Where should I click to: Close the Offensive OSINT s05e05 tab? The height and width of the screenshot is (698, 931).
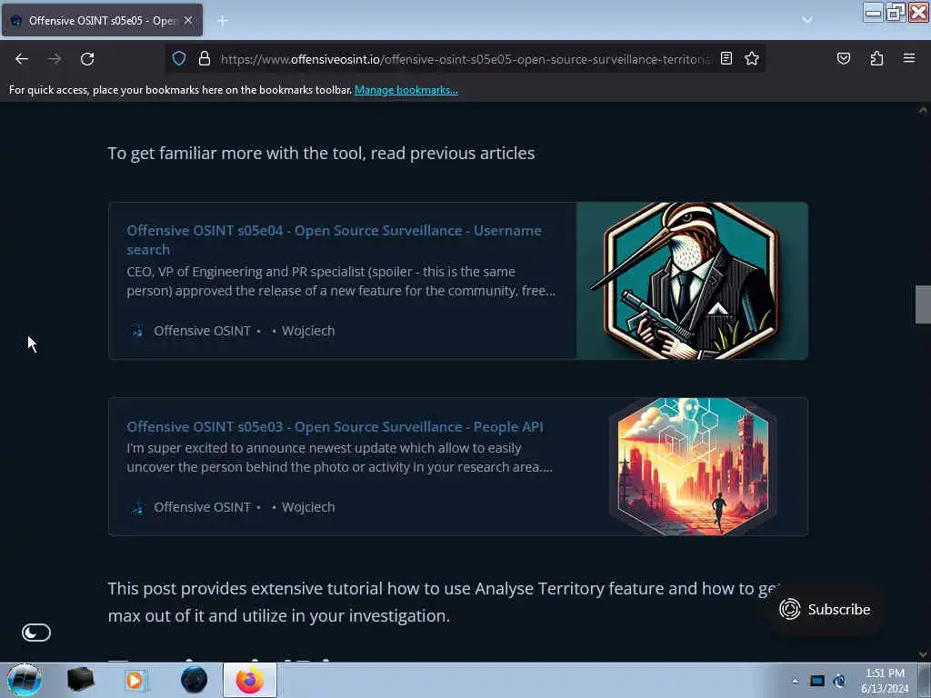188,20
